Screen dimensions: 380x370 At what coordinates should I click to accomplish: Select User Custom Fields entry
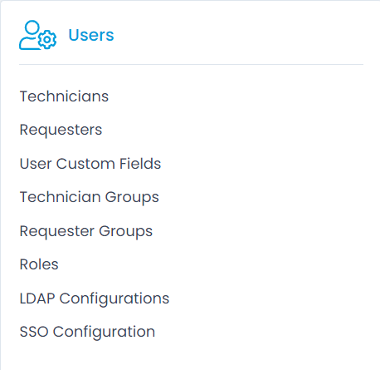[x=90, y=164]
